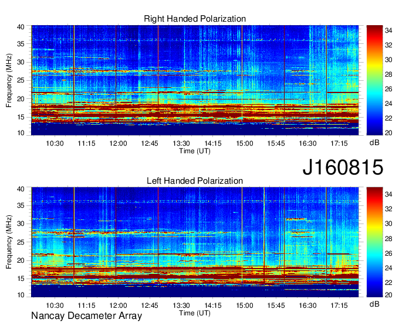Click the 20 MHz tick of Right Handed plot
399x323 pixels.
click(x=21, y=99)
